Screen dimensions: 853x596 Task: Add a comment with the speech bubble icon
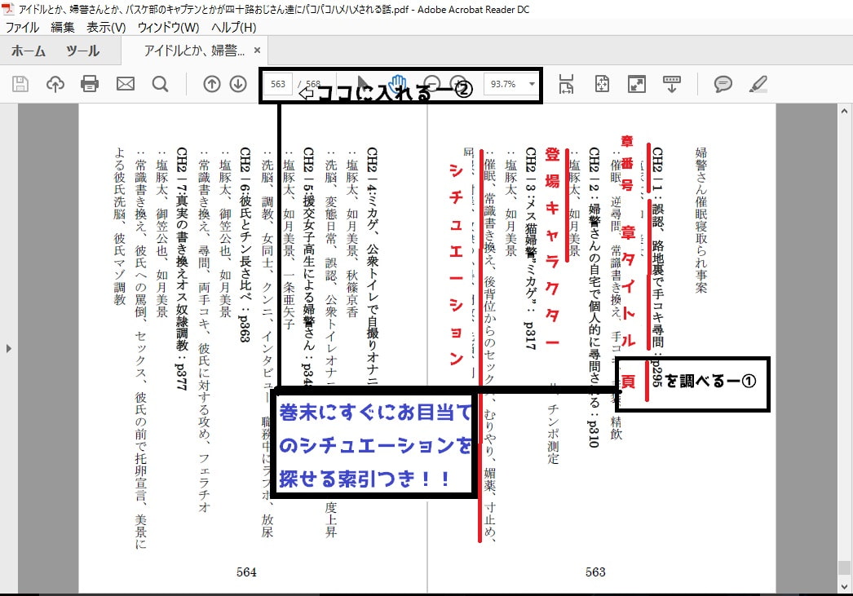point(723,84)
